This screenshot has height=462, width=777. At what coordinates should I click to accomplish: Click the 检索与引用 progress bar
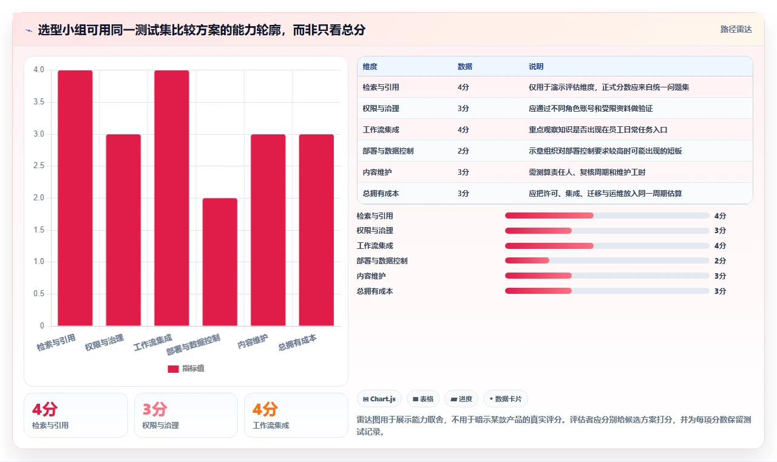pos(607,216)
